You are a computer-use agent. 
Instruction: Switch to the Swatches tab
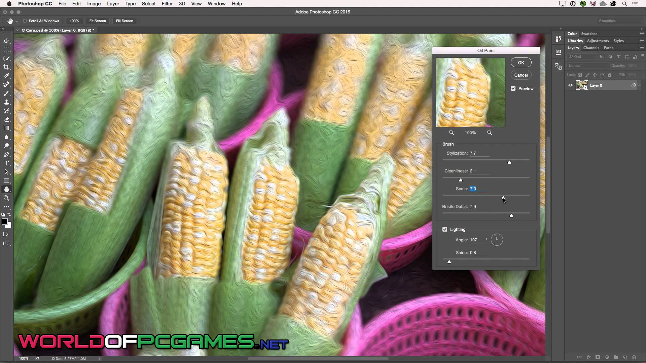(589, 34)
